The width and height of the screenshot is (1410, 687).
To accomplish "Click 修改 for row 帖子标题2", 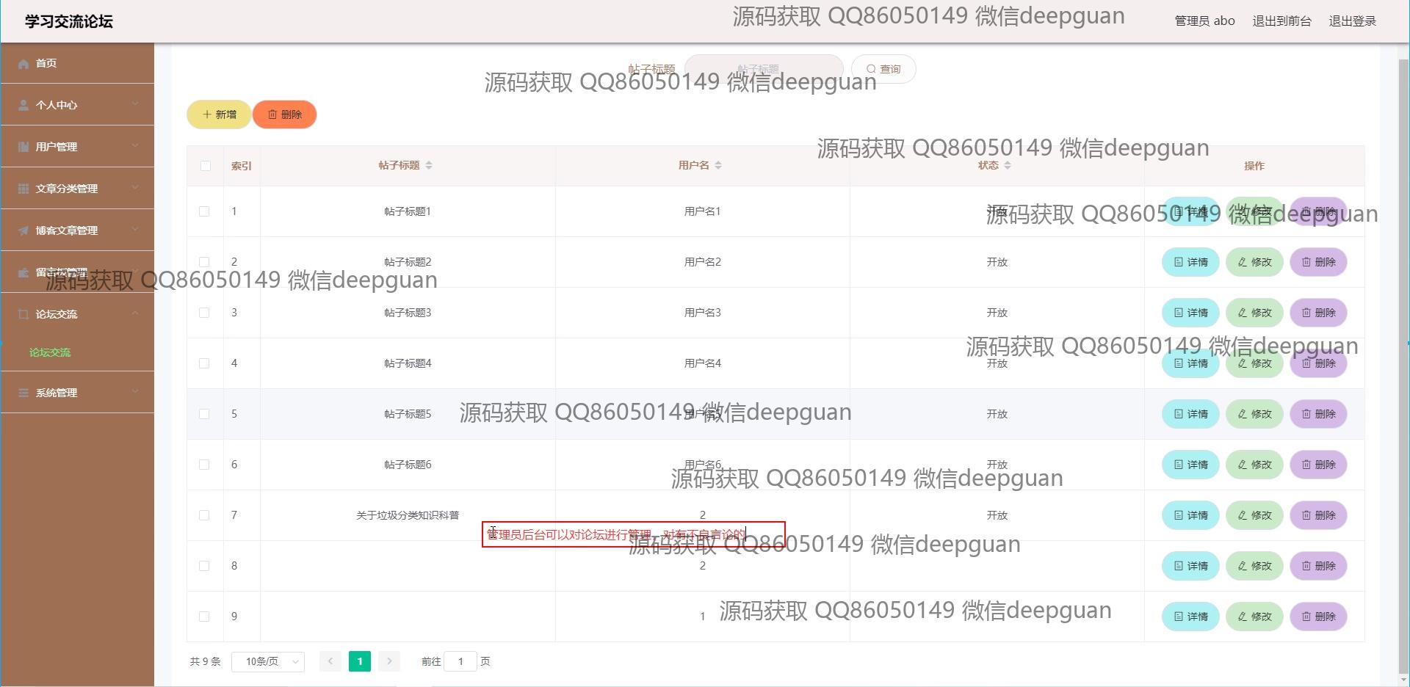I will pos(1254,262).
